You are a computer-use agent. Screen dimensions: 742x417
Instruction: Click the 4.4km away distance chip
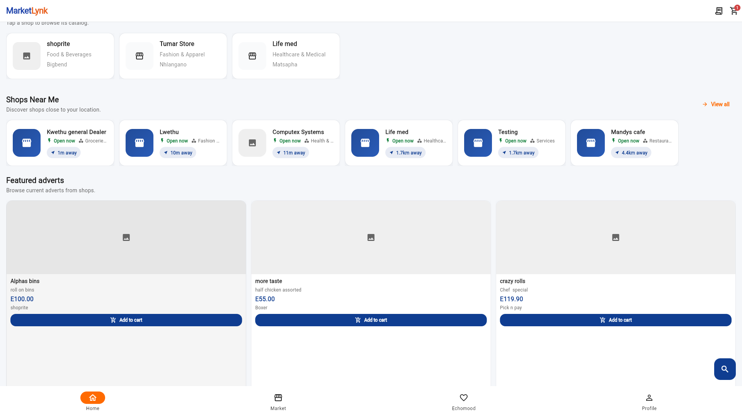(x=631, y=153)
